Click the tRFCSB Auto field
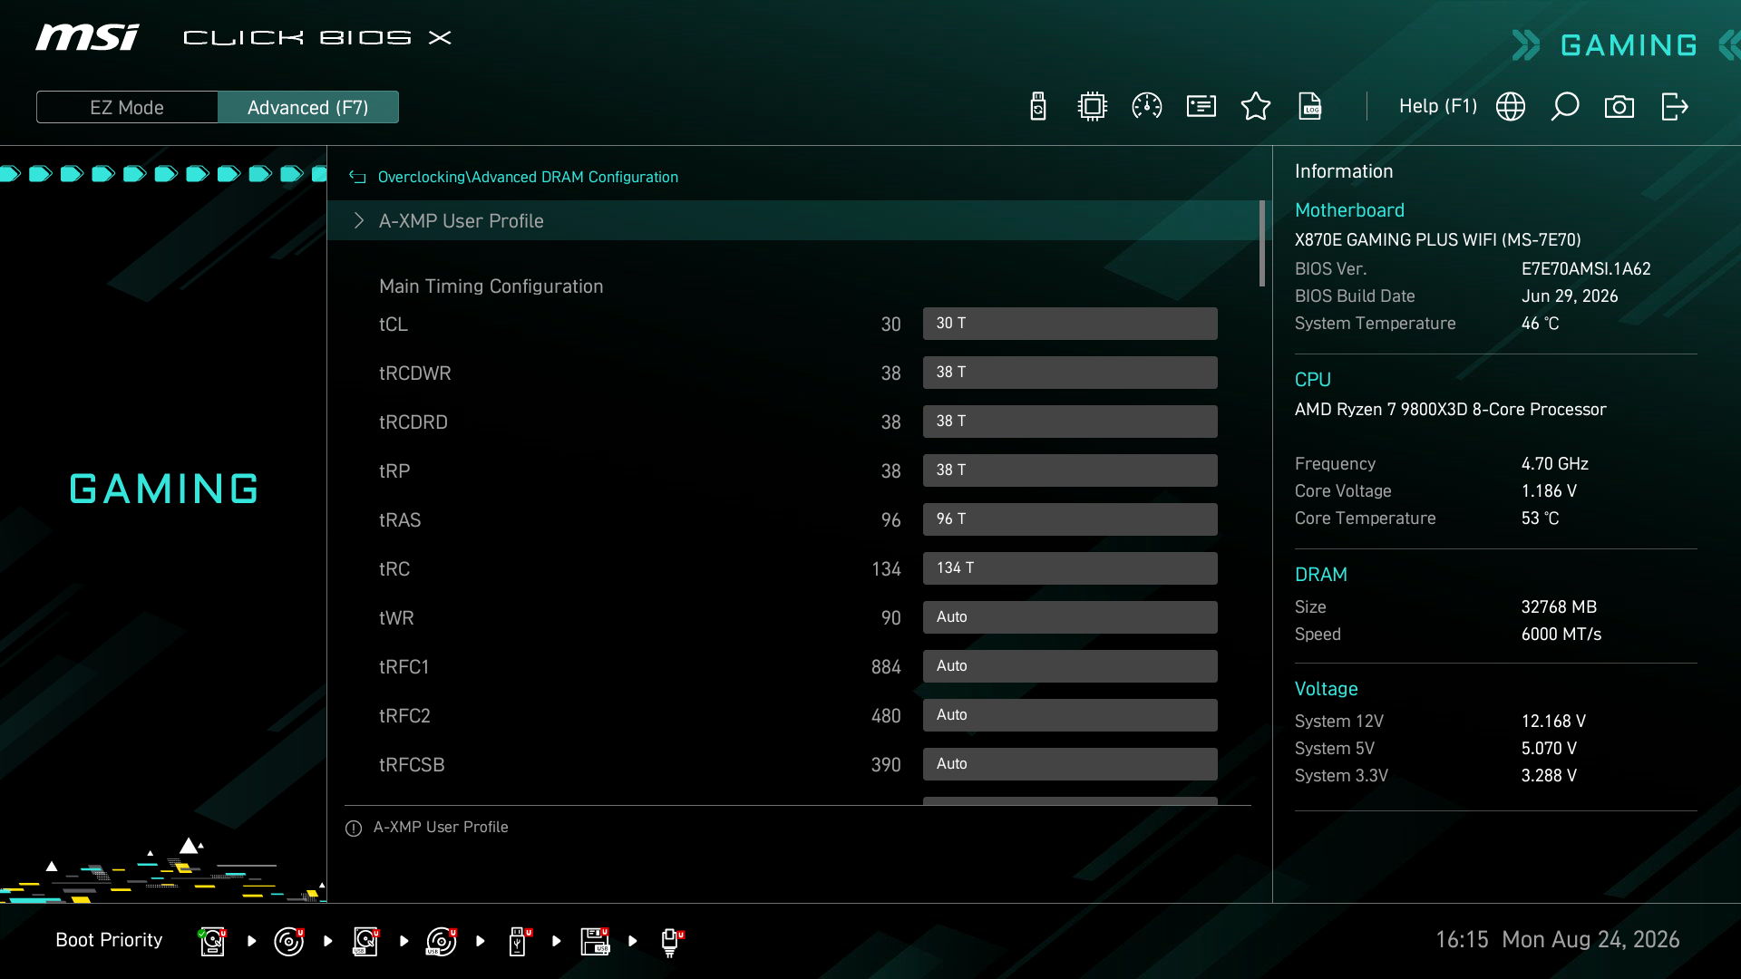 [x=1070, y=764]
